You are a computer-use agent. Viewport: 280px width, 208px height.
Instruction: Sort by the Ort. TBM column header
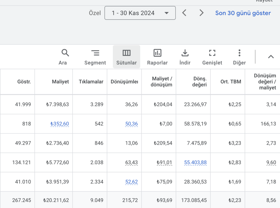(231, 82)
